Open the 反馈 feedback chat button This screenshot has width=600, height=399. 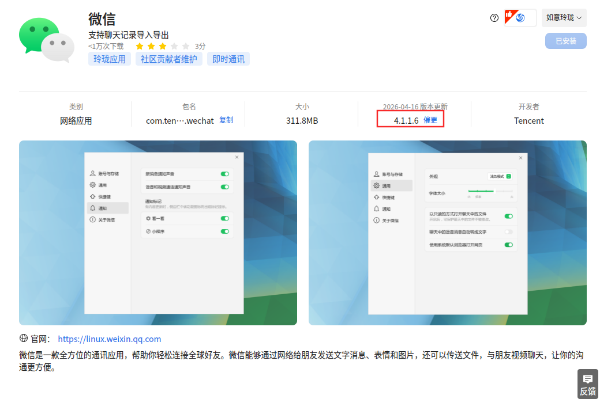588,385
